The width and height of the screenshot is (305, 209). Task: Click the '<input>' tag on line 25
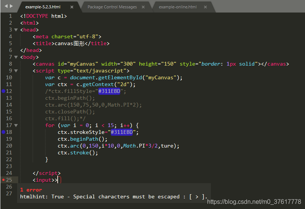[x=44, y=180]
